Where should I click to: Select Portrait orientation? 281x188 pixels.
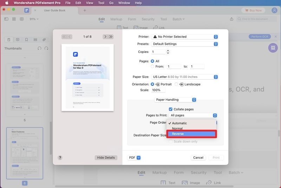[x=152, y=84]
